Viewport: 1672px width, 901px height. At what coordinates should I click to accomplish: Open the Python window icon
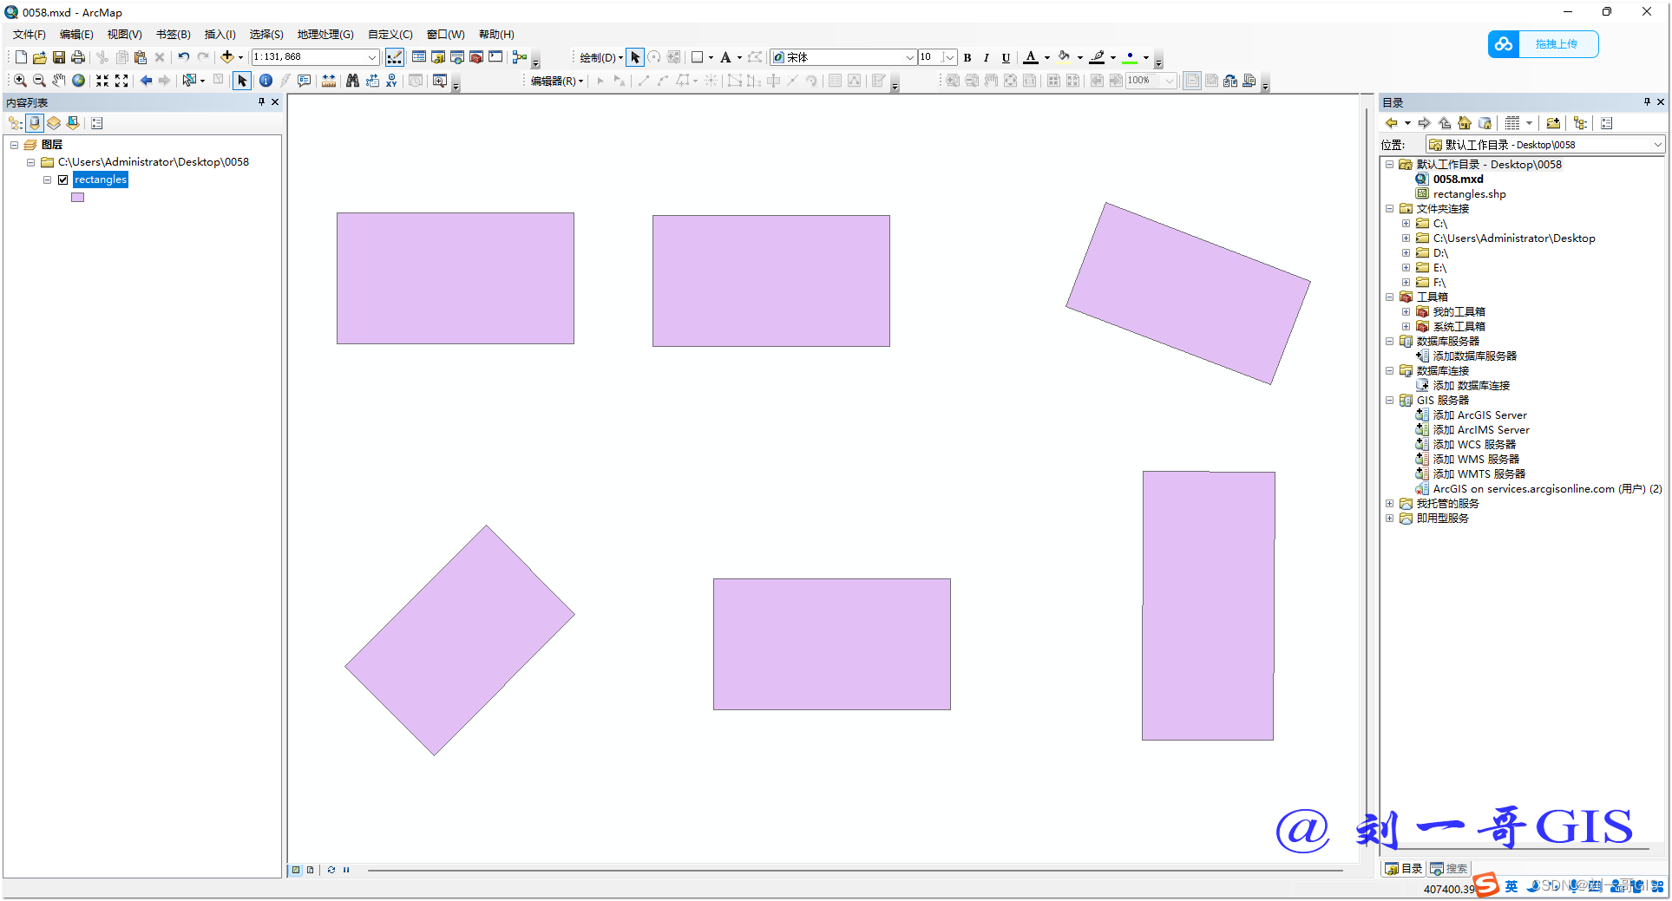pos(495,57)
